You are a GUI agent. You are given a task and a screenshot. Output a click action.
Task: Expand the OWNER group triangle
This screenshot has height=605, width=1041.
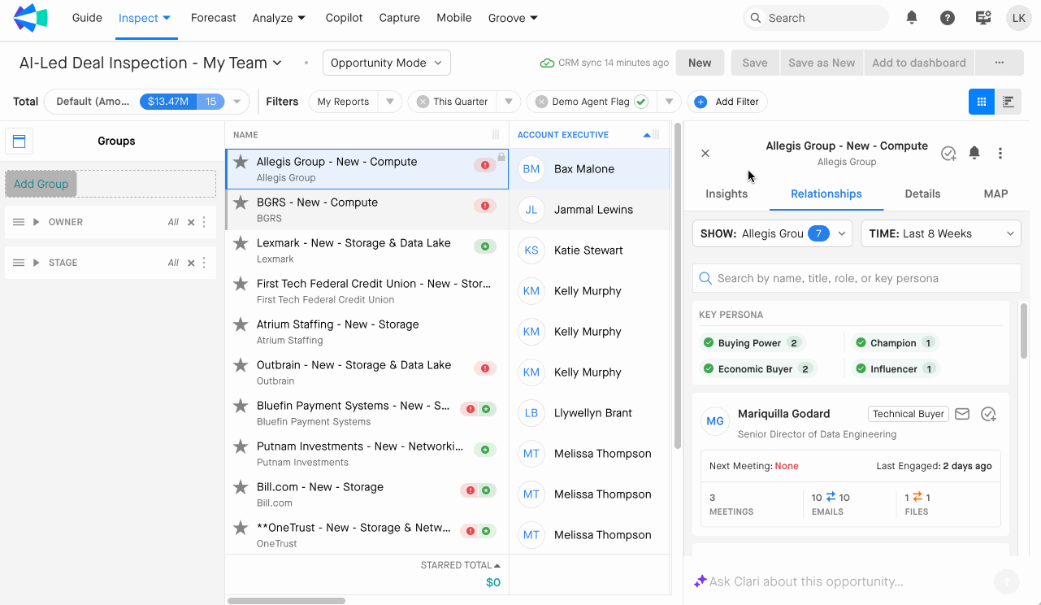click(36, 222)
